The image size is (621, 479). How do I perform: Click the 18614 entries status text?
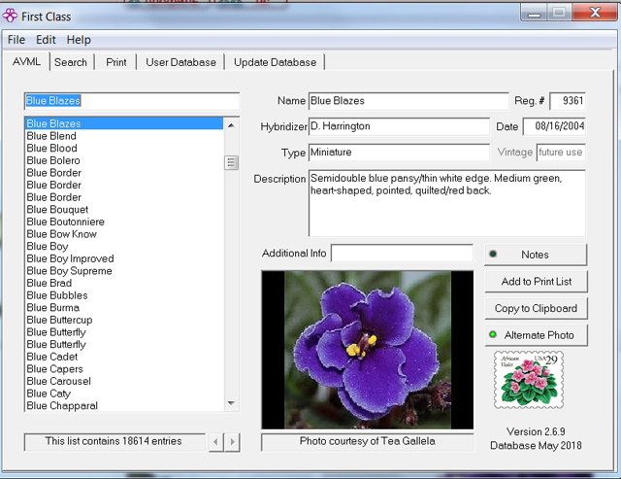[x=114, y=441]
